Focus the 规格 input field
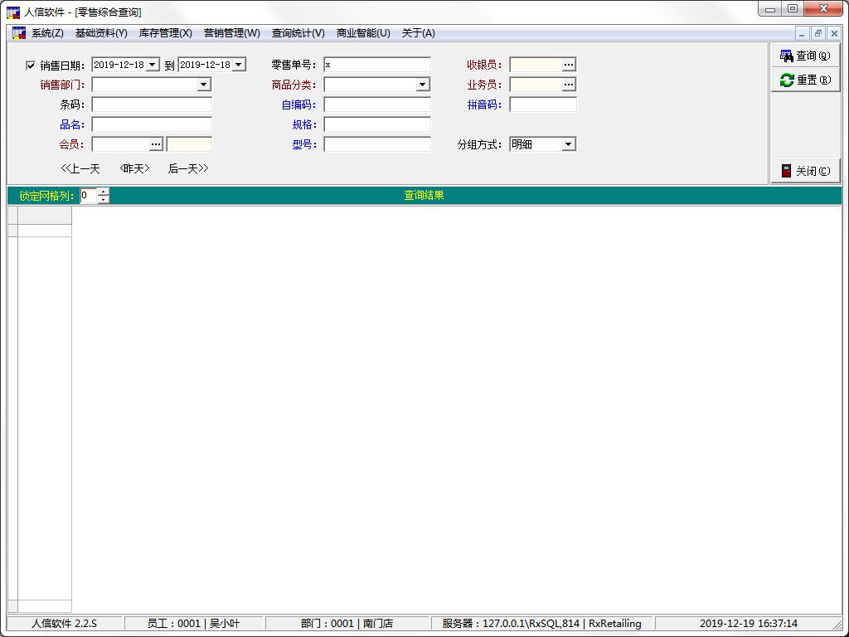 [377, 124]
